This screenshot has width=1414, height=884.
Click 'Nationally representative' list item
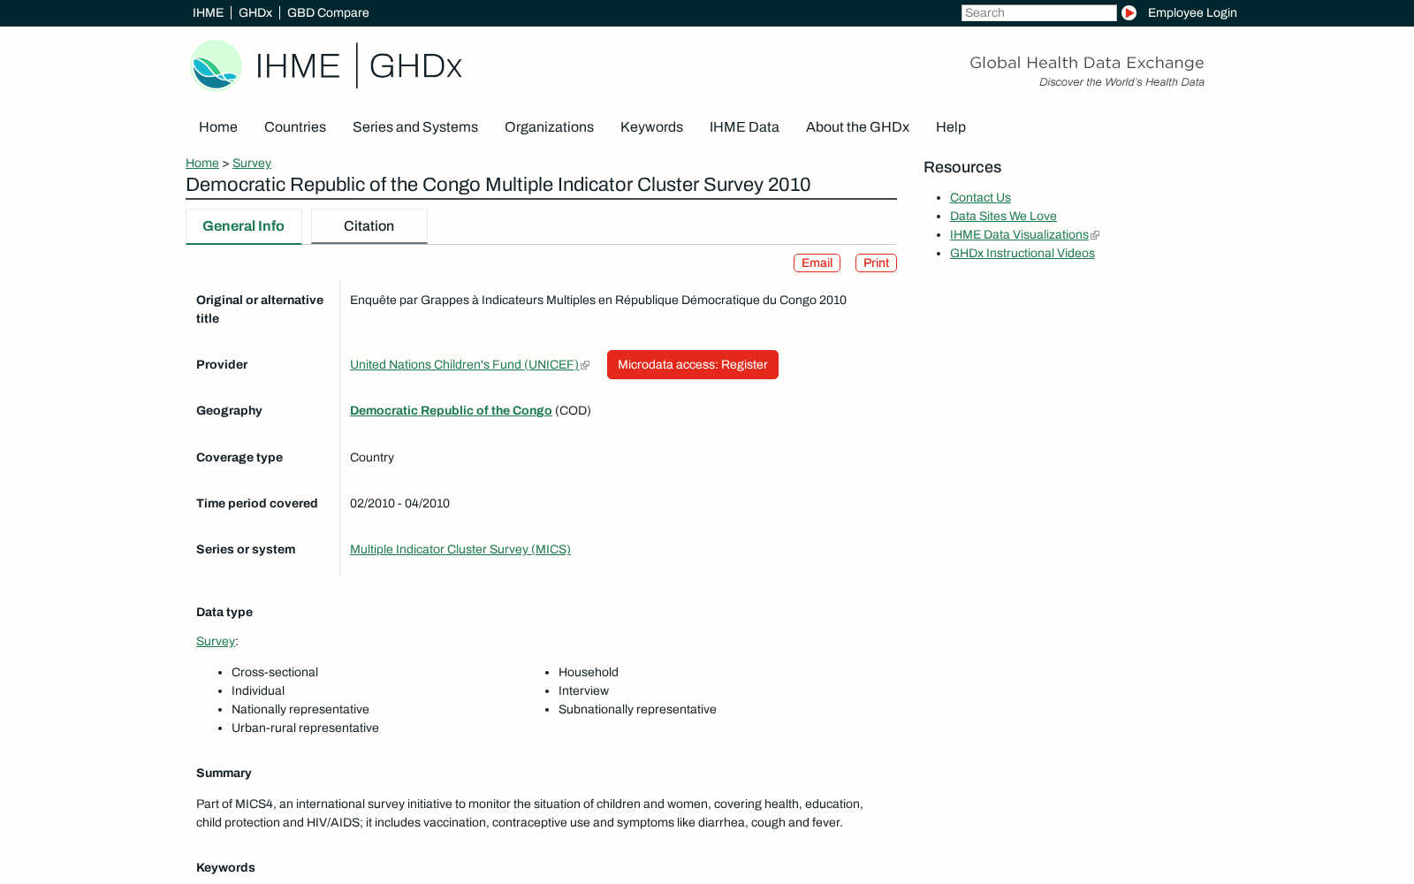300,709
